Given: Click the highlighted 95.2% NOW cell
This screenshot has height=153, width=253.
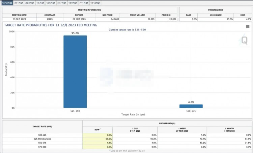Looking at the screenshot, I should [97, 139].
